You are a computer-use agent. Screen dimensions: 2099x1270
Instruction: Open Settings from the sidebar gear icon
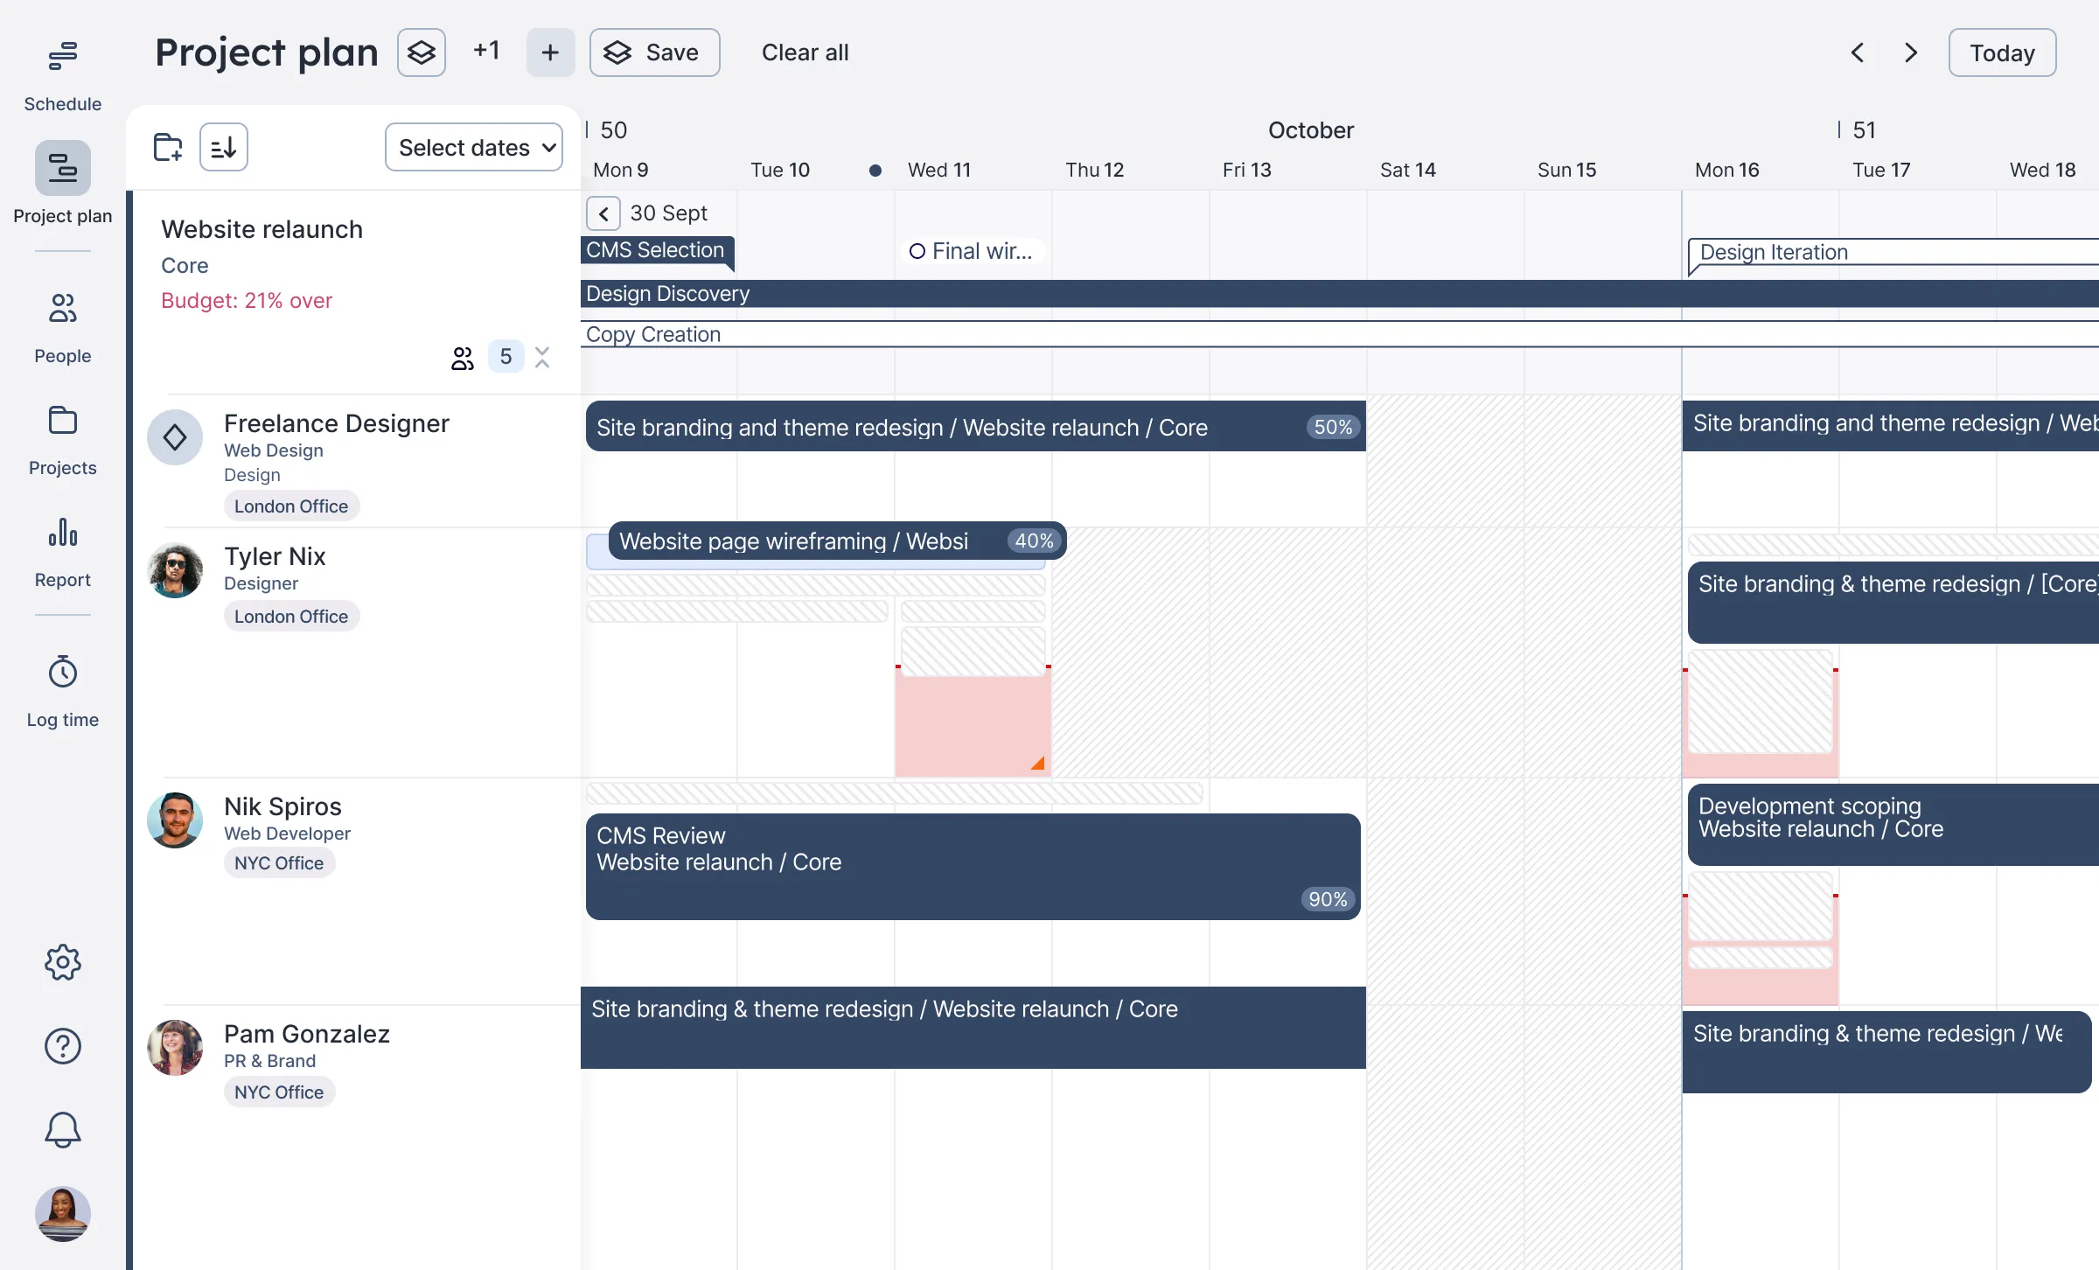[62, 961]
